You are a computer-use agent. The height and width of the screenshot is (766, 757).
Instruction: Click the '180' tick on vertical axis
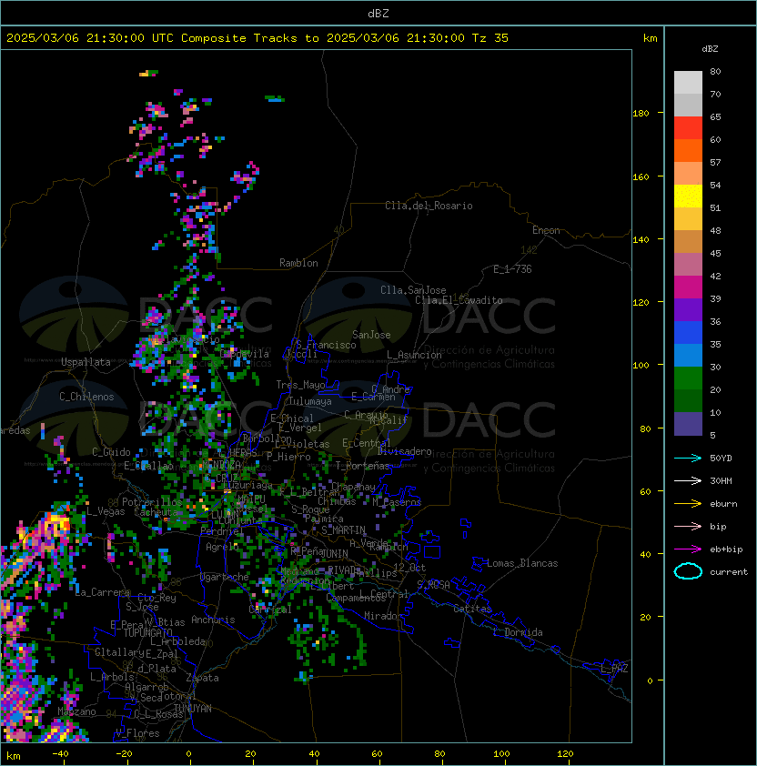click(x=641, y=114)
